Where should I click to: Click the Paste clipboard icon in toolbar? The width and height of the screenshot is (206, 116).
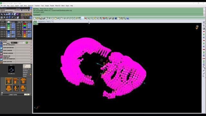point(56,18)
